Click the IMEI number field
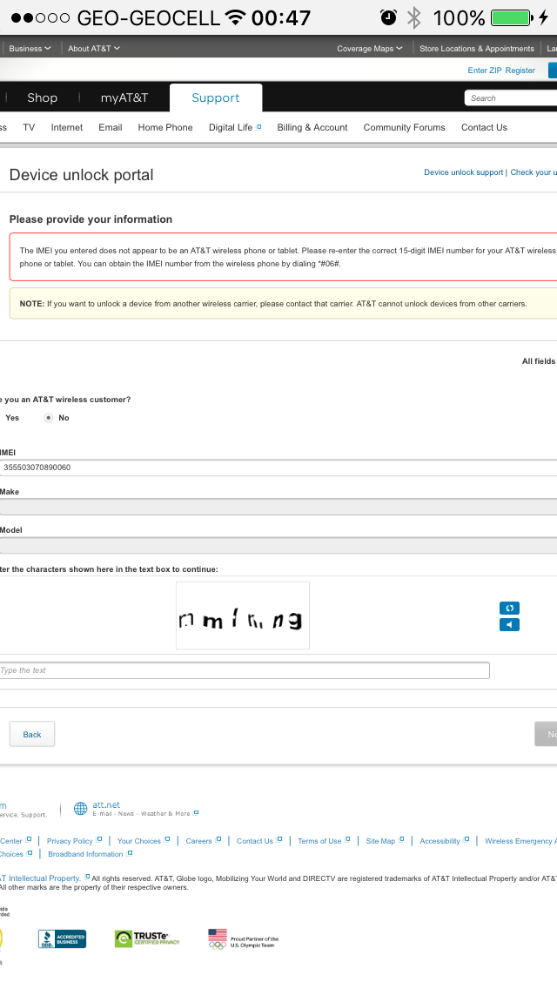Image resolution: width=557 pixels, height=989 pixels. (x=278, y=468)
